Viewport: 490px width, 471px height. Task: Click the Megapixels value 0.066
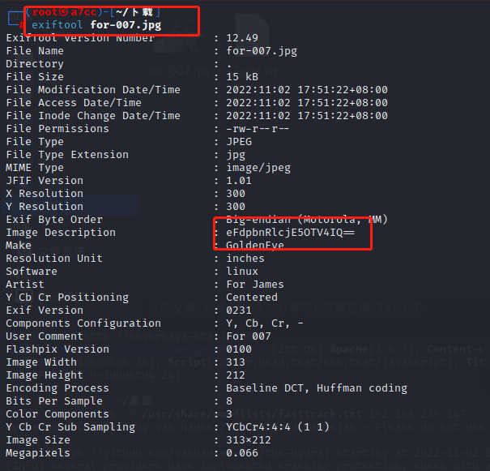(242, 453)
